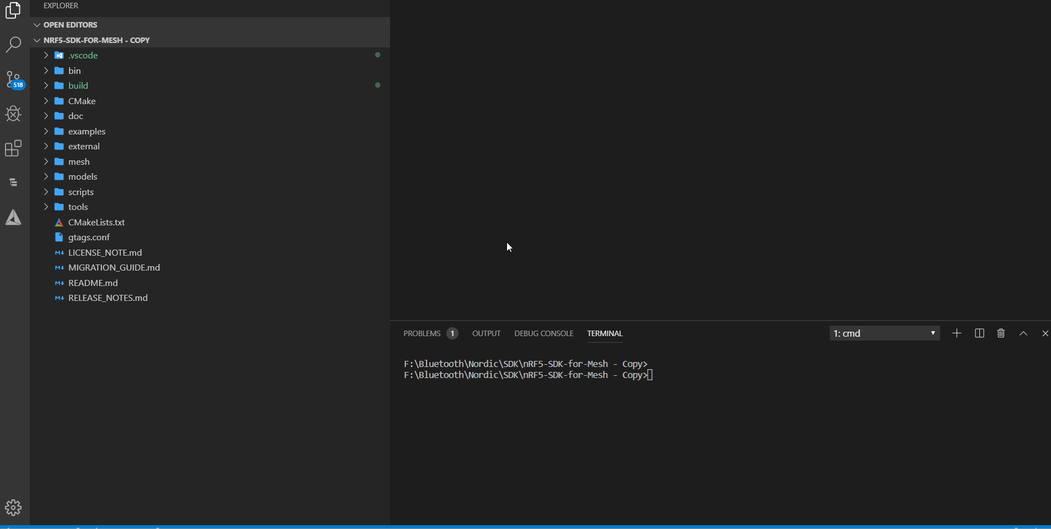Switch to the Problems tab
Screen dimensions: 1051x529
422,333
